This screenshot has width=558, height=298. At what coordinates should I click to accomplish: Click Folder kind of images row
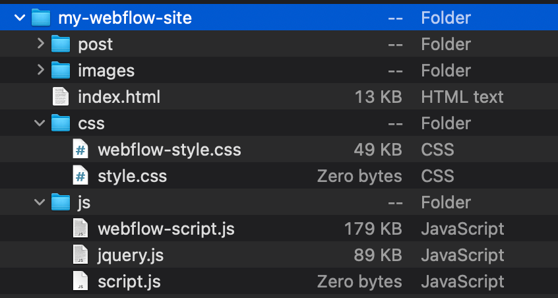[x=446, y=71]
